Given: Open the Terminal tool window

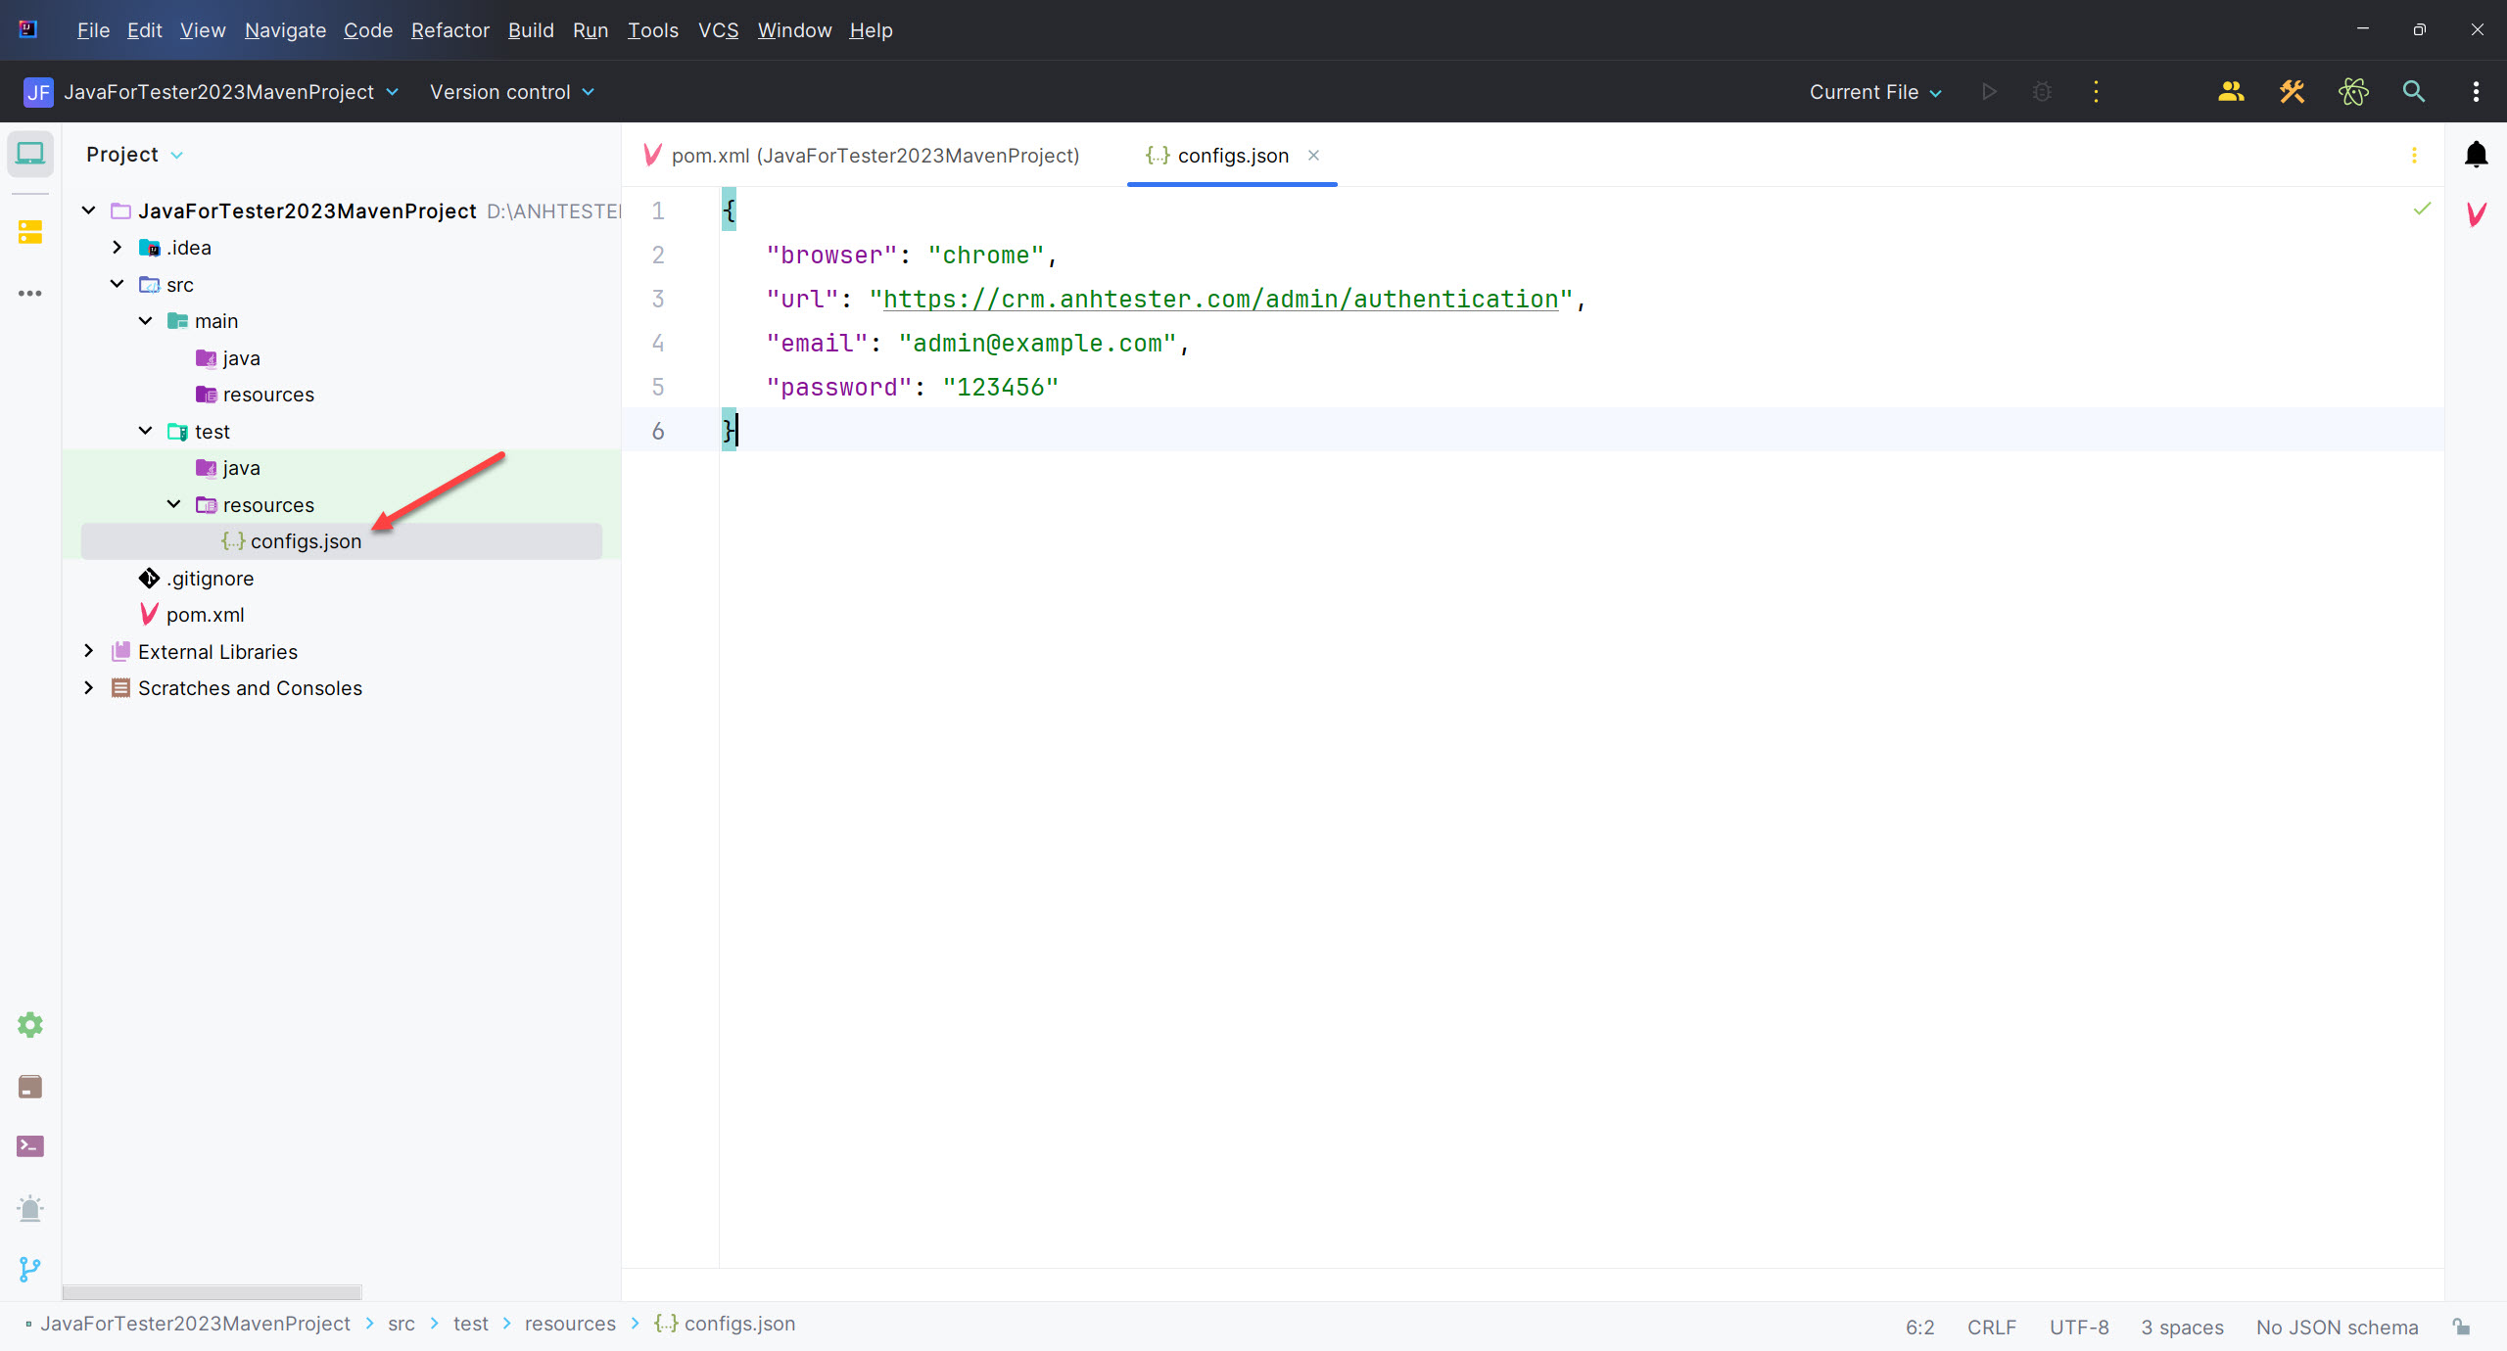Looking at the screenshot, I should pos(30,1146).
